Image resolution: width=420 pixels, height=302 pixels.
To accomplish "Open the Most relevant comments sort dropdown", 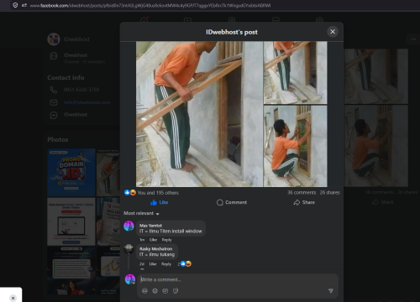I will click(141, 213).
